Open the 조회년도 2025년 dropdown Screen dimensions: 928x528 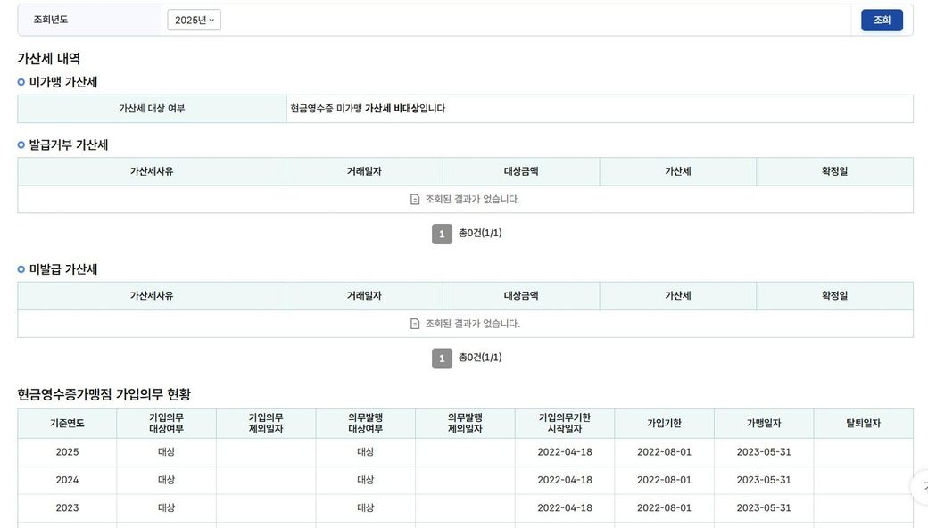(x=194, y=20)
